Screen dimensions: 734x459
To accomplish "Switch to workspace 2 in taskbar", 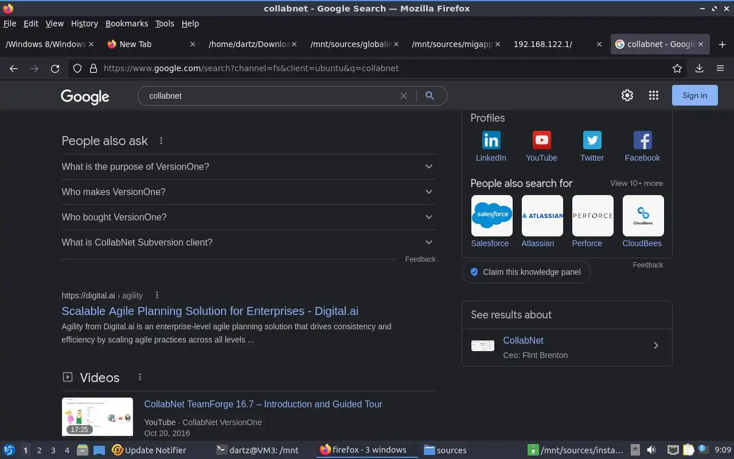I will click(39, 450).
